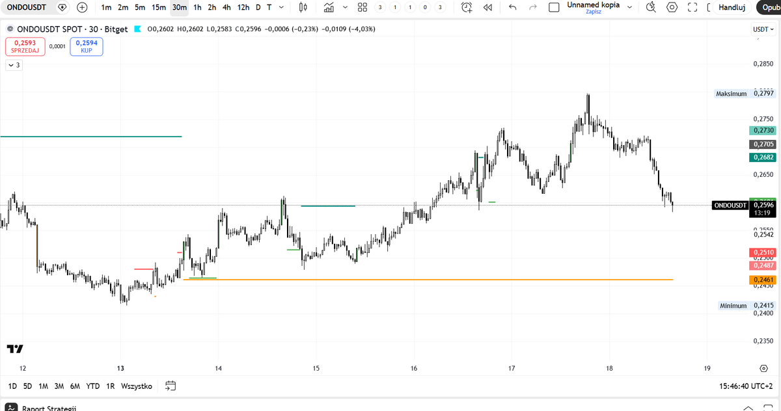Screen dimensions: 781x411
Task: Click the TradingView logo watermark
Action: [x=14, y=350]
